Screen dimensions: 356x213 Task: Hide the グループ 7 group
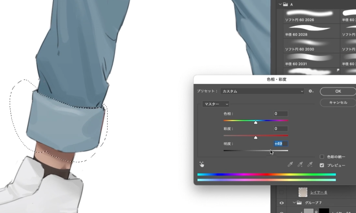click(282, 203)
